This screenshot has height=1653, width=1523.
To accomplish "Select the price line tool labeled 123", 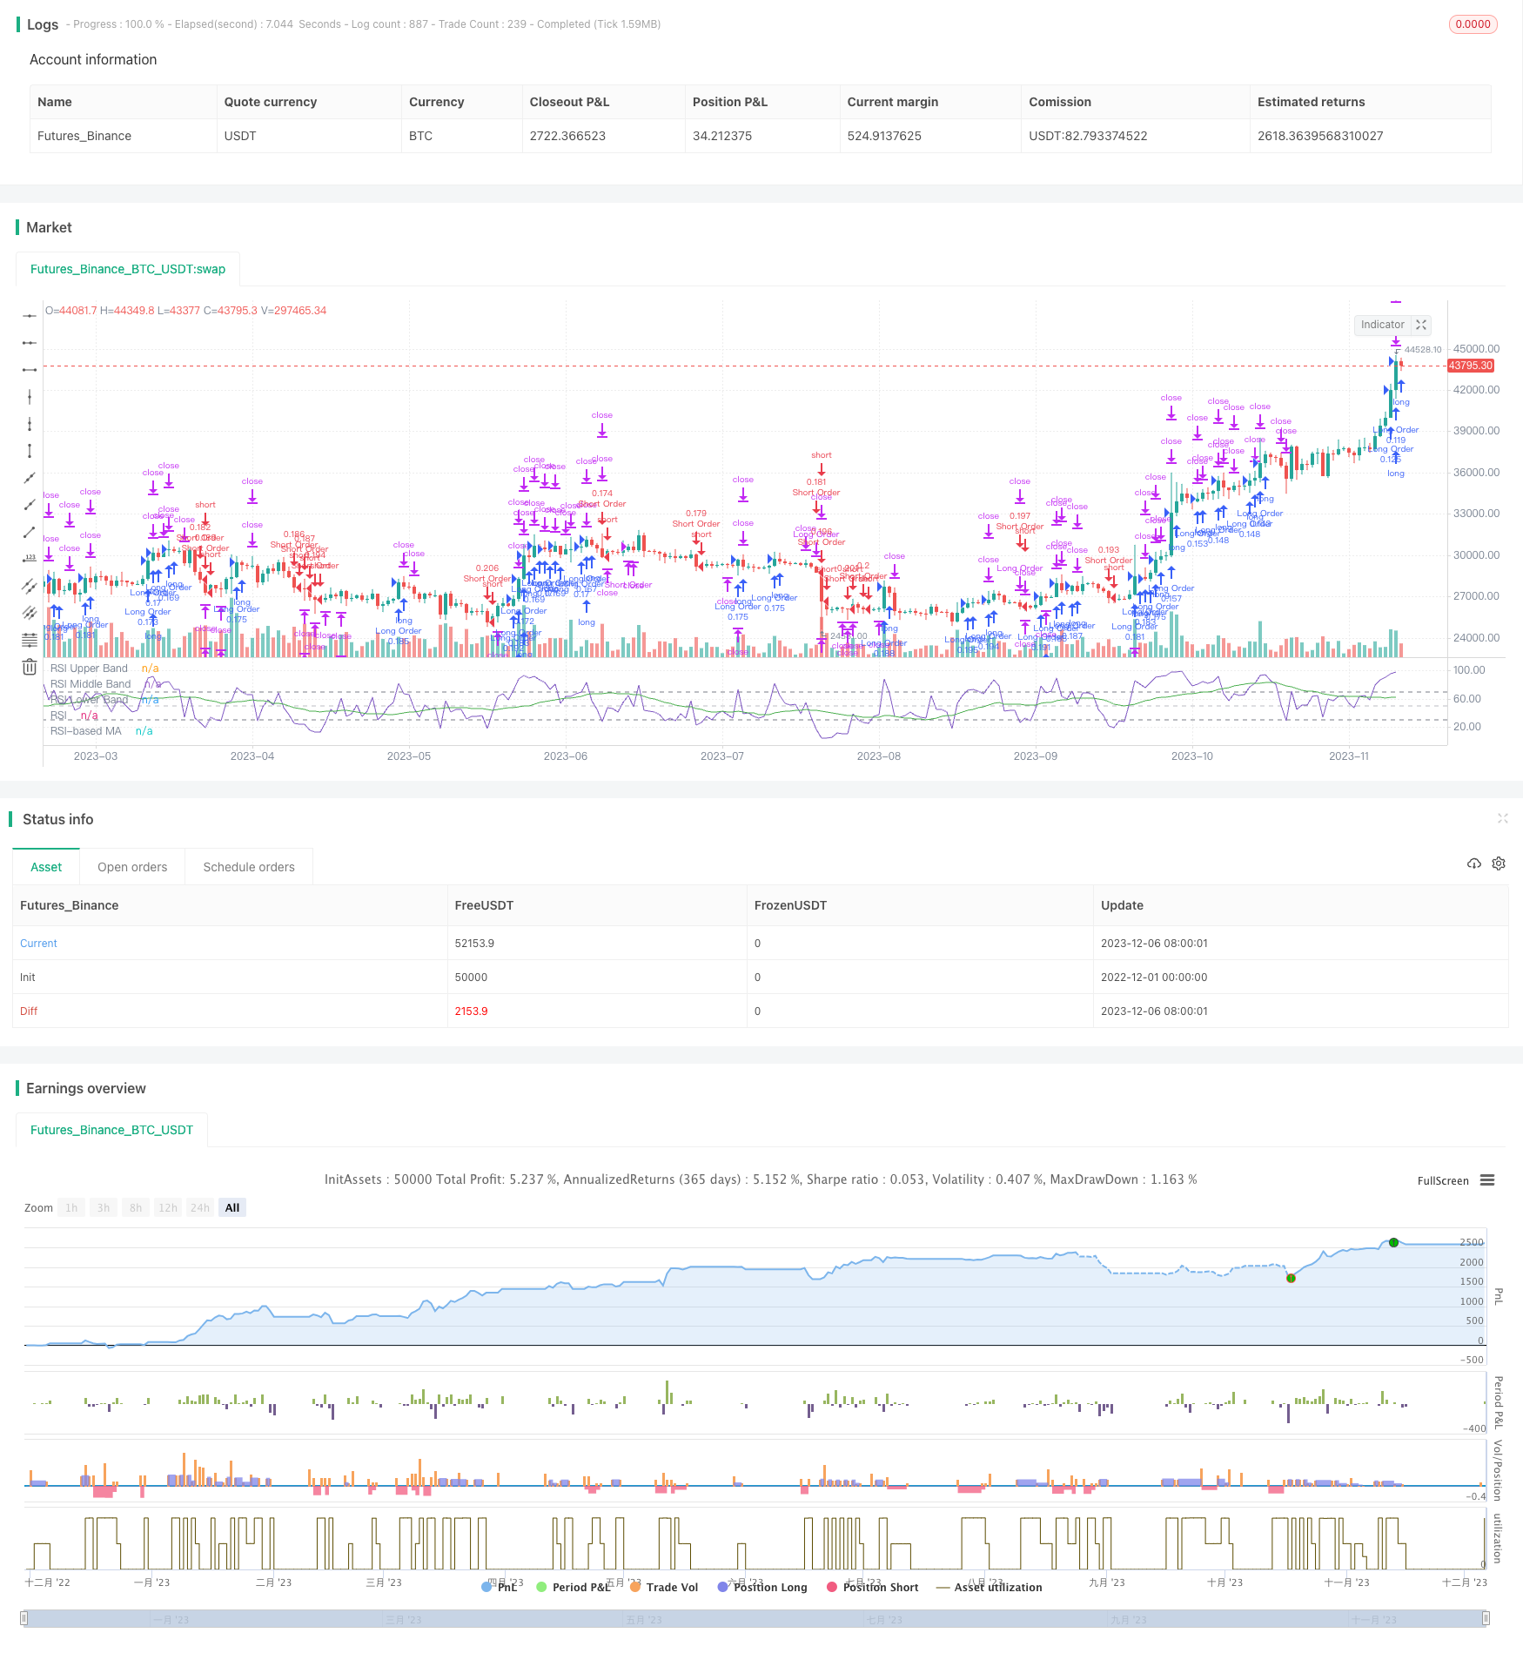I will (x=30, y=559).
